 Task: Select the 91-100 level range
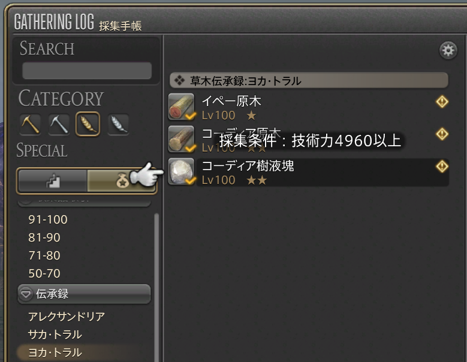point(48,220)
